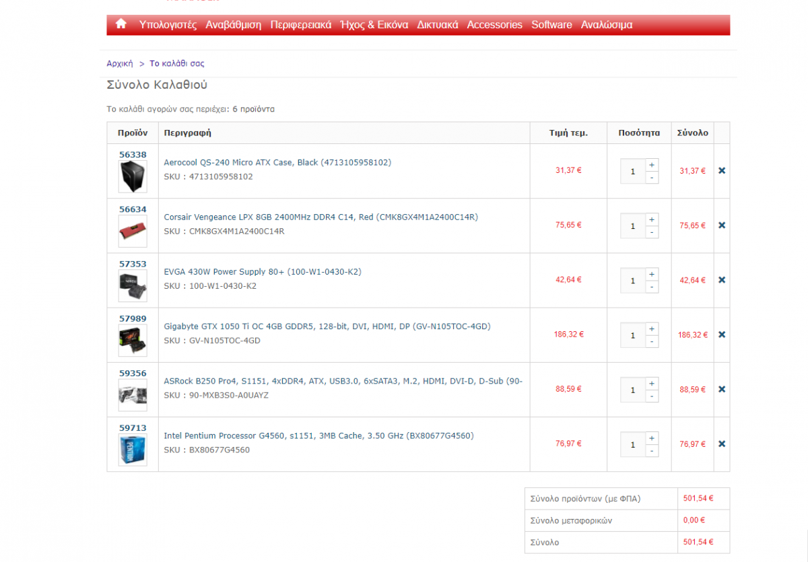Open EVGA power supply product thumbnail
The image size is (808, 562).
pos(133,286)
